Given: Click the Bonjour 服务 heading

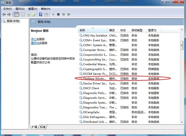Looking at the screenshot, I should (40, 31).
